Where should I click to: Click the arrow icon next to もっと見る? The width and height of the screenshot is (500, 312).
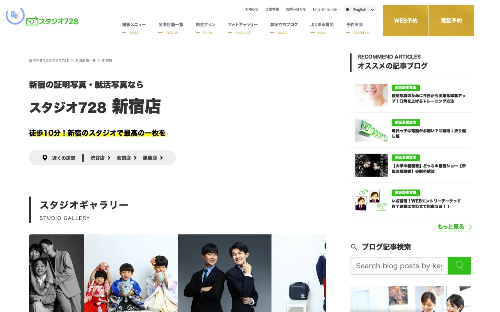470,227
